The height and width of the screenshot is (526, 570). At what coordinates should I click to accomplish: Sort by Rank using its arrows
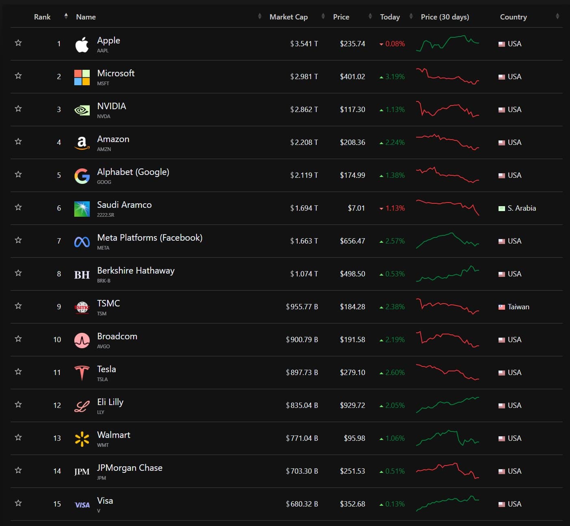pyautogui.click(x=66, y=16)
